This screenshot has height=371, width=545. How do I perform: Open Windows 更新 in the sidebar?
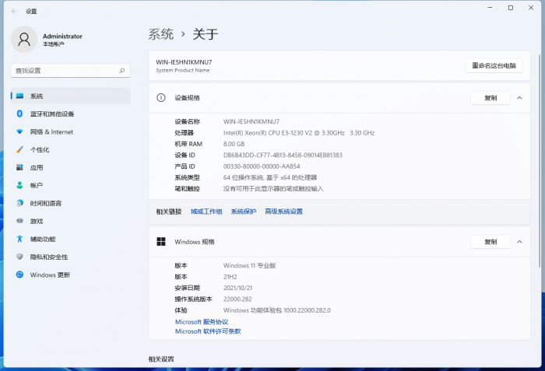[x=50, y=275]
